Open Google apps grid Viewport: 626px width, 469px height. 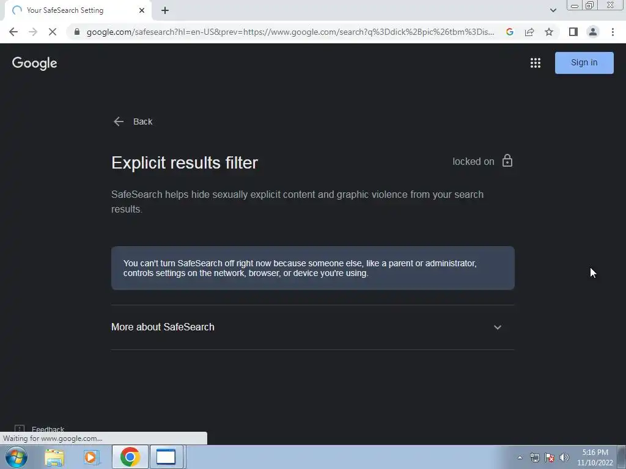point(536,63)
